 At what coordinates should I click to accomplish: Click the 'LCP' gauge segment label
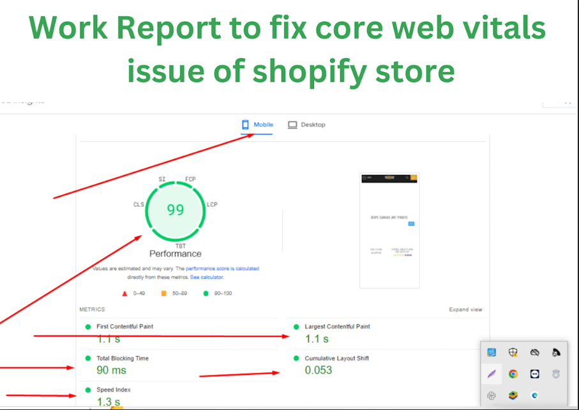(212, 204)
